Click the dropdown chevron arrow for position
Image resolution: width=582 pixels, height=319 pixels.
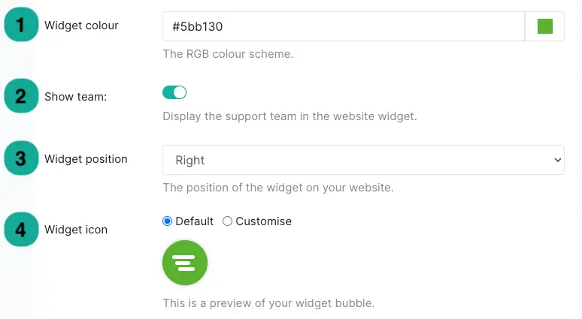pos(557,160)
